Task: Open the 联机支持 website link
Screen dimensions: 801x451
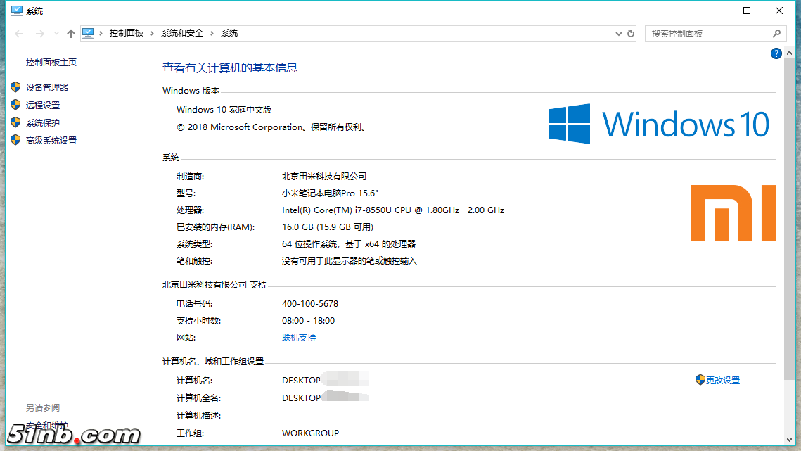Action: pyautogui.click(x=299, y=338)
